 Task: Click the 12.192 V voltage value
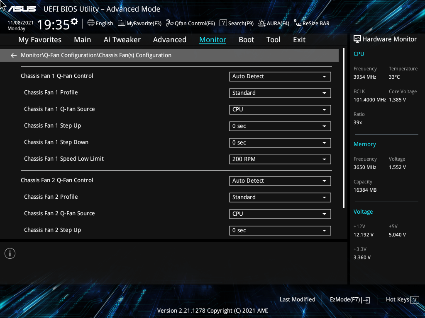364,235
